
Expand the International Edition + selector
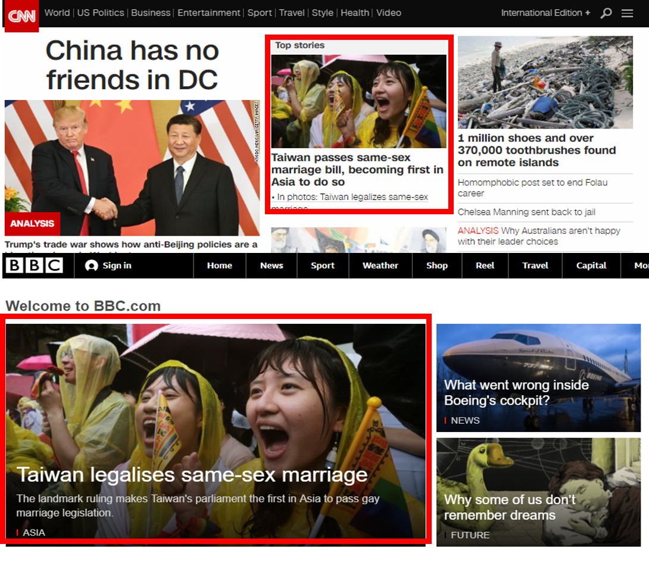(545, 13)
